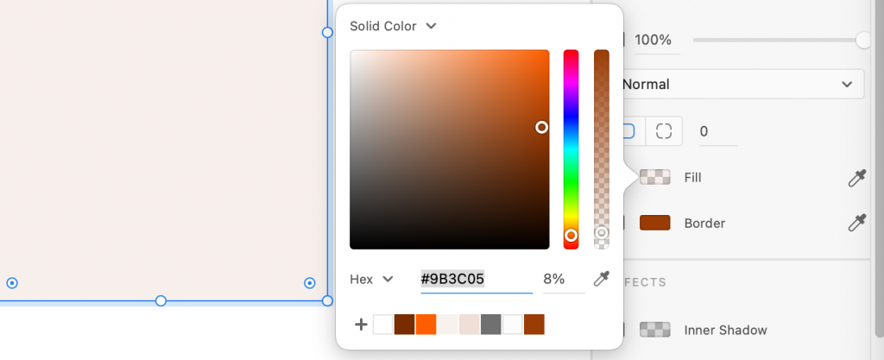Open the Hex color mode dropdown
This screenshot has width=884, height=360.
(372, 279)
